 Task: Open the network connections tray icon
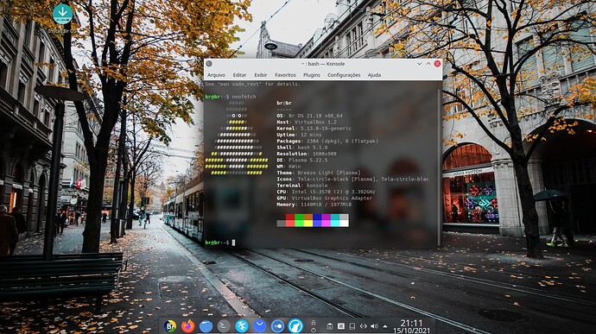(x=364, y=326)
